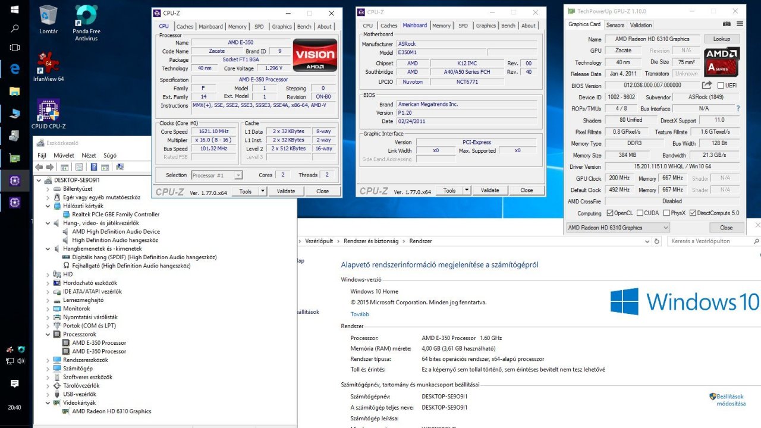The width and height of the screenshot is (761, 428).
Task: Select the IrfanView 64 desktop icon
Action: (48, 66)
